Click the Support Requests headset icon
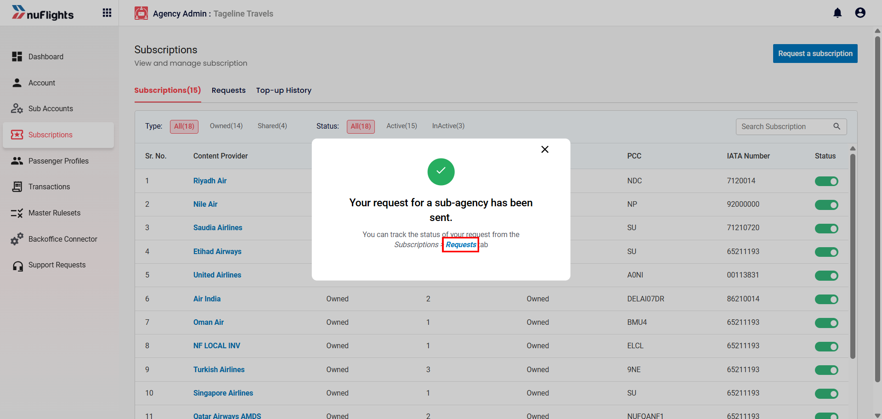 point(18,266)
